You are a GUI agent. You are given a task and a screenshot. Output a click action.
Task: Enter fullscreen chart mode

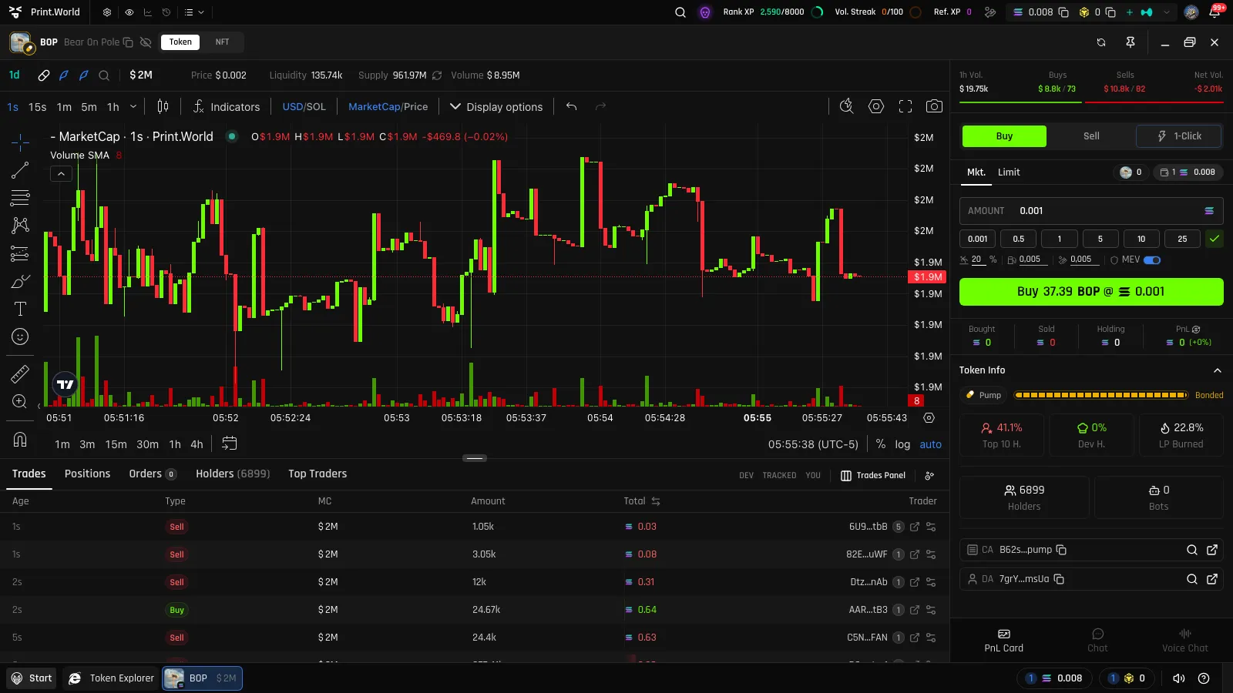coord(905,106)
